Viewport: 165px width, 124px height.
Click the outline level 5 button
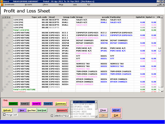tap(7, 17)
